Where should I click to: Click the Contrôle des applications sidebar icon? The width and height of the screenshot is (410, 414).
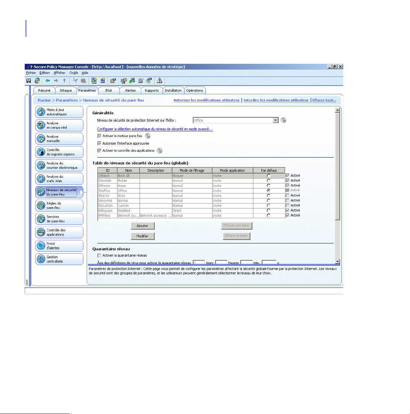click(41, 232)
